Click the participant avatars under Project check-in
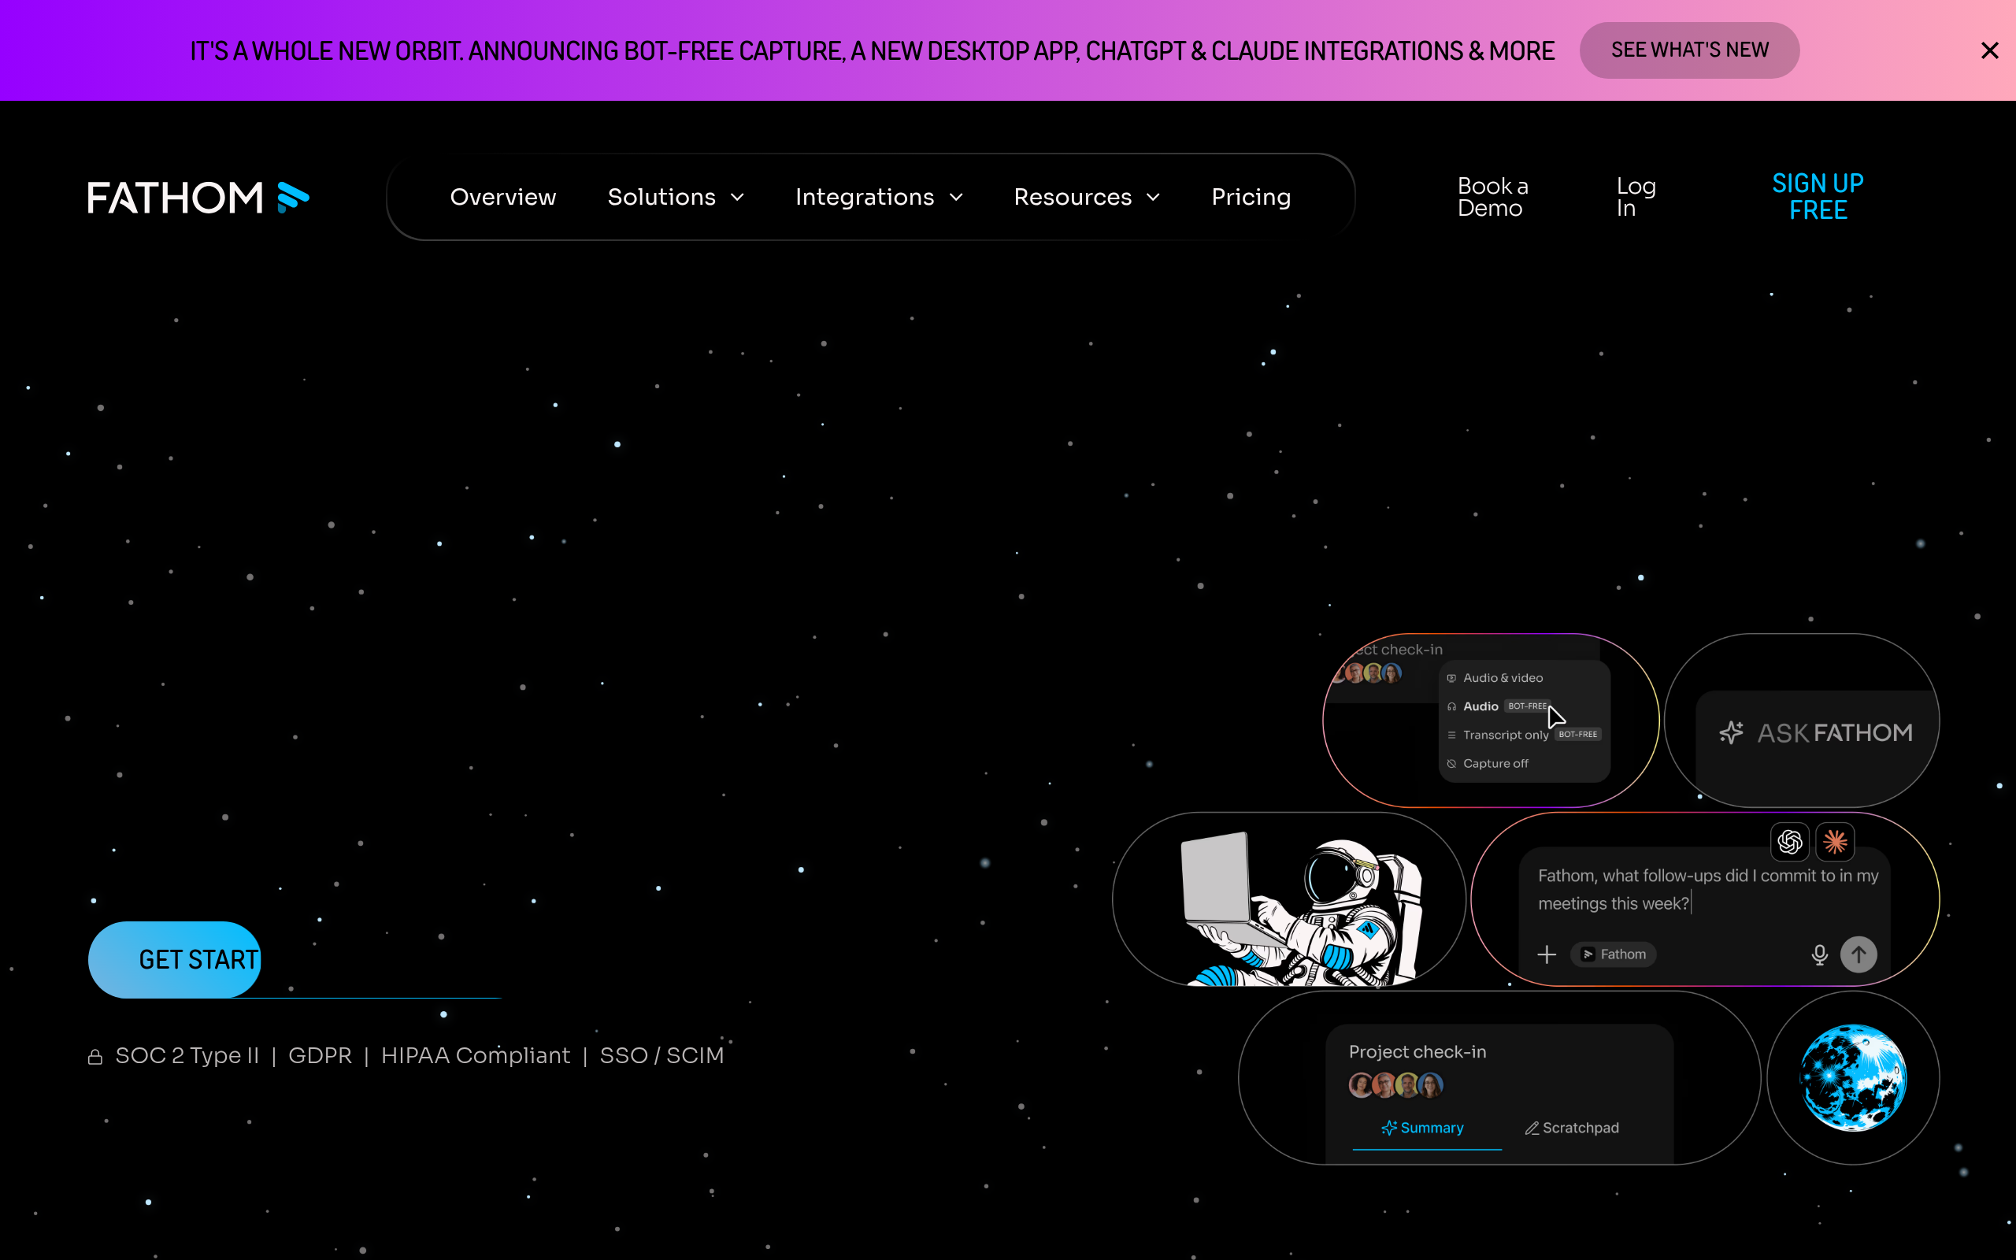The width and height of the screenshot is (2016, 1260). point(1395,1084)
